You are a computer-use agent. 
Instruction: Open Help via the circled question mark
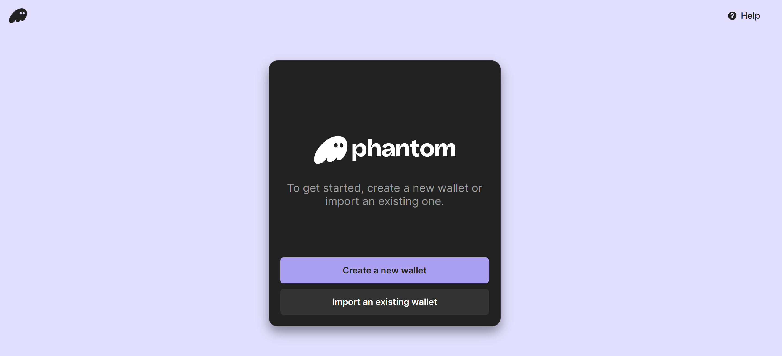pos(732,16)
